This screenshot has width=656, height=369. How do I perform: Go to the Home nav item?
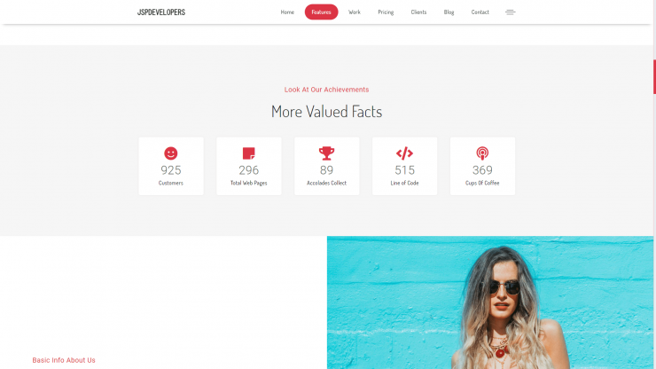[287, 12]
